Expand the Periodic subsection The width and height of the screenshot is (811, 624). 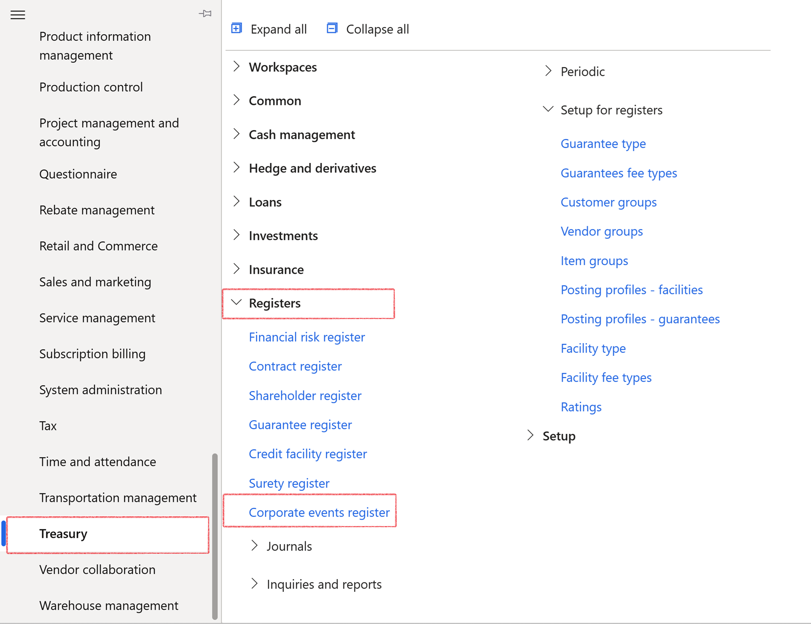point(548,71)
